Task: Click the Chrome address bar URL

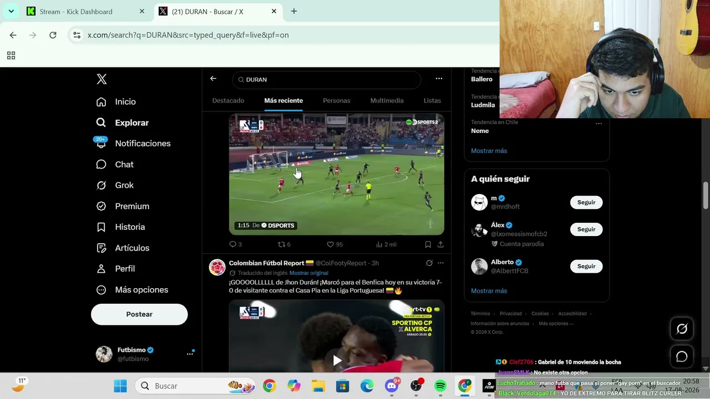Action: coord(188,35)
